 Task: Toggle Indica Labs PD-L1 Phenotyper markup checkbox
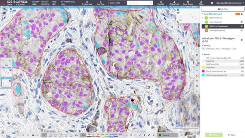203,49
